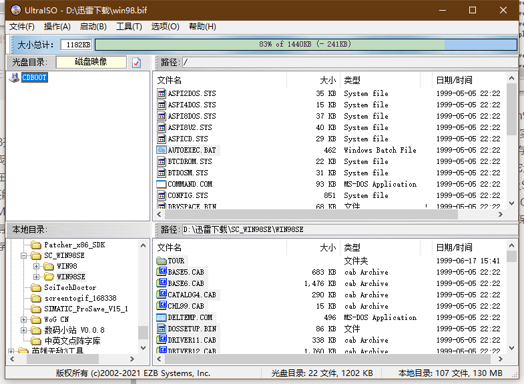Viewport: 524px width, 384px height.
Task: Sort image files by 文件名 column header
Action: point(221,80)
